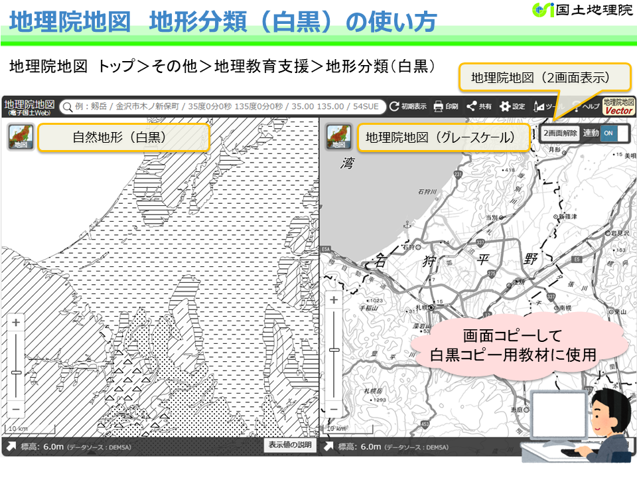Image resolution: width=637 pixels, height=478 pixels.
Task: Open the ヘルプ help menu
Action: 585,106
